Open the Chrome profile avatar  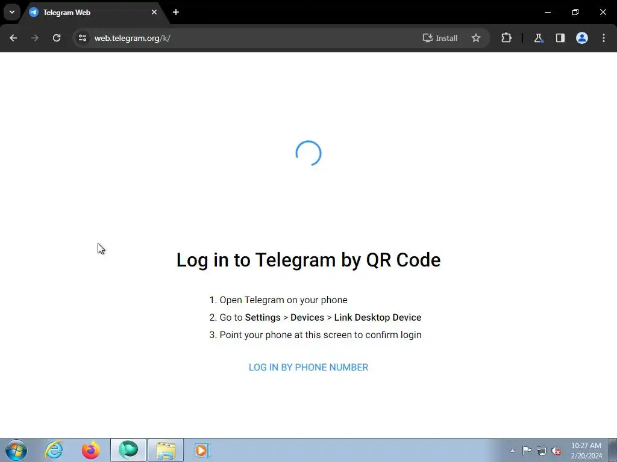582,38
